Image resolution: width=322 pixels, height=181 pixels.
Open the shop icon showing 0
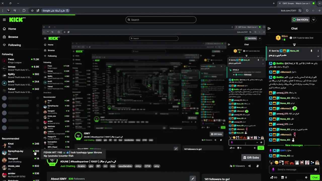[x=284, y=177]
